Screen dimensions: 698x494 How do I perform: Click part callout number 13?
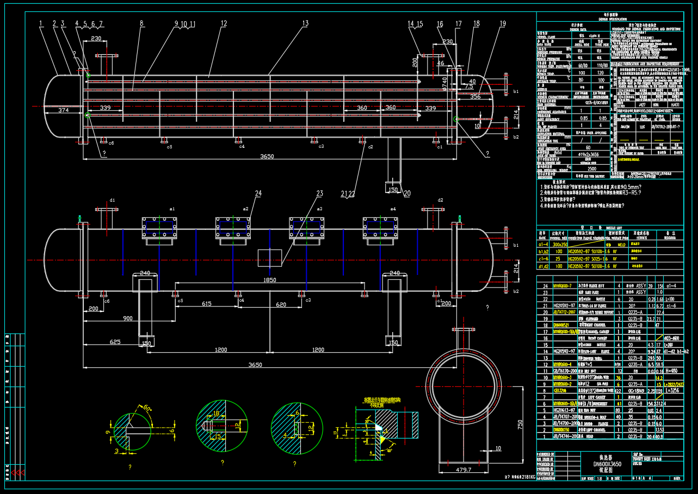(305, 23)
